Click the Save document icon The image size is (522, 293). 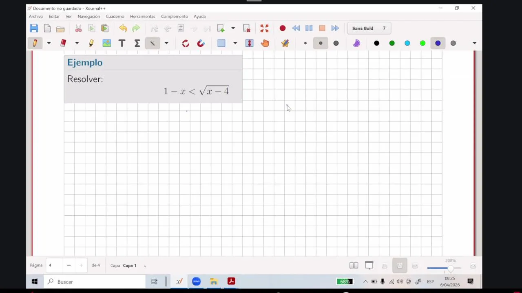34,28
